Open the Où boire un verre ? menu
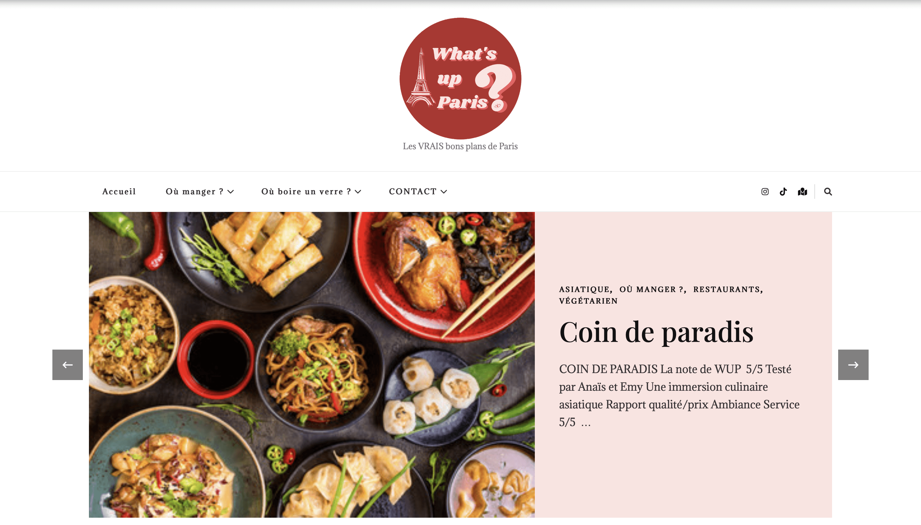 [306, 192]
